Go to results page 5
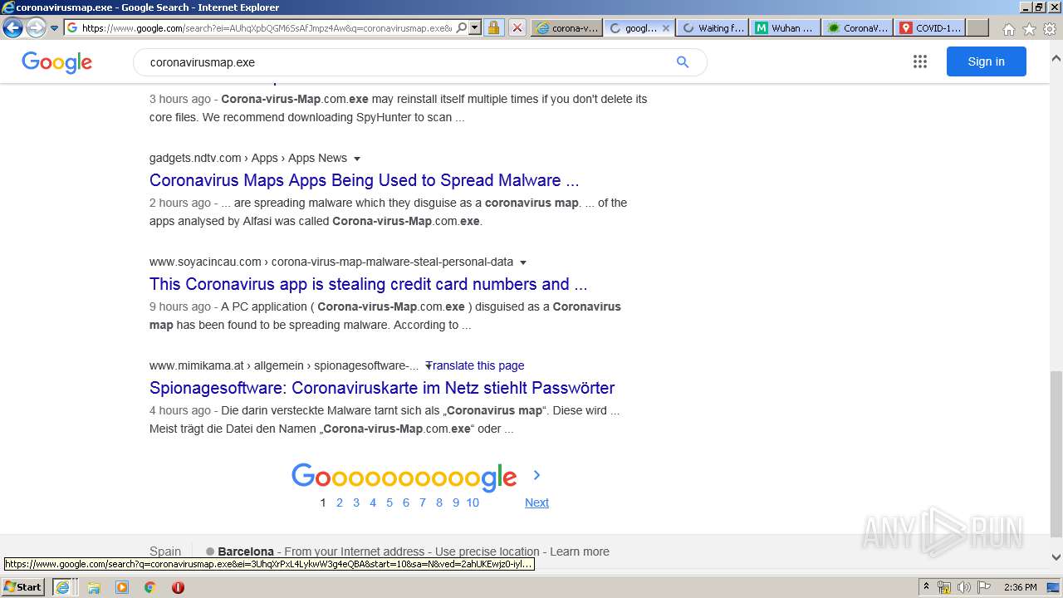Screen dimensions: 1063x598 (389, 502)
